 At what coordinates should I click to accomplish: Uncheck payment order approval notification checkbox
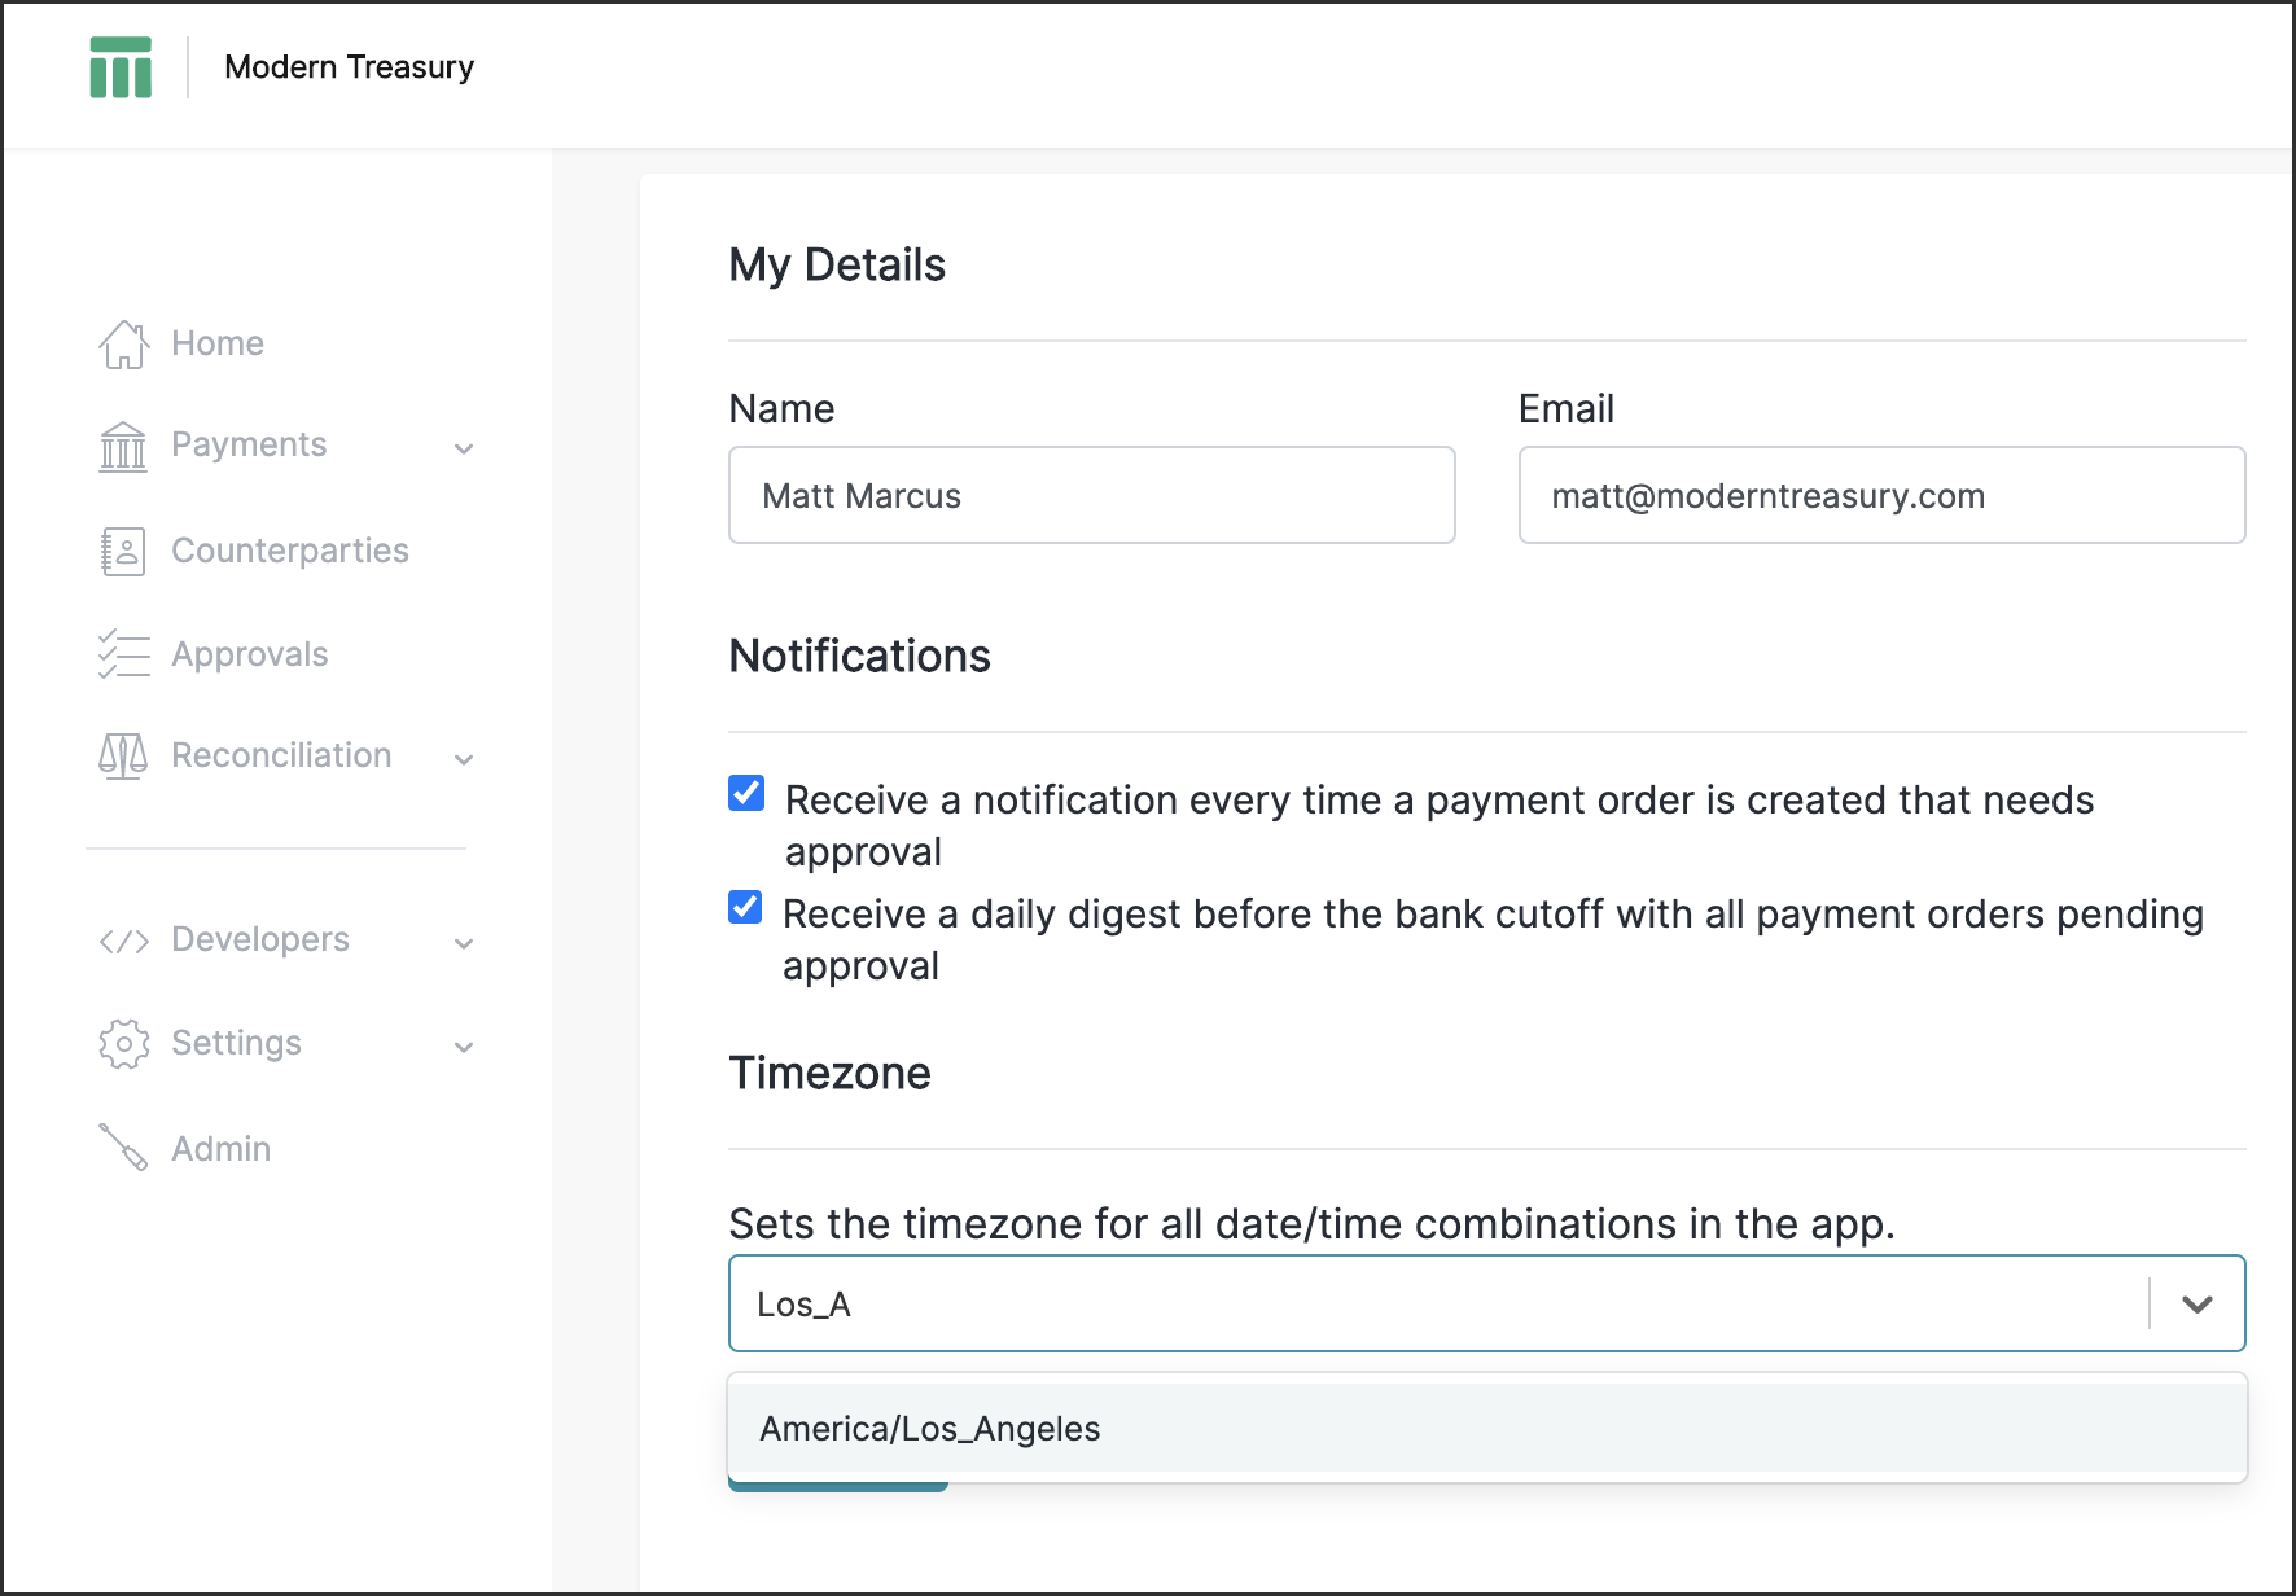(x=746, y=793)
